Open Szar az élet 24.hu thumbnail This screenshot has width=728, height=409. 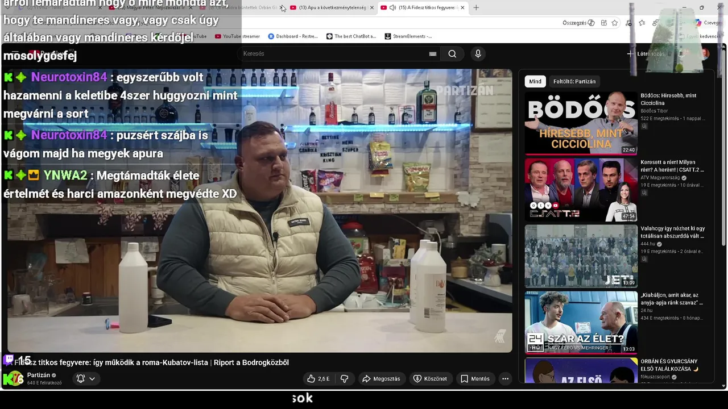581,322
